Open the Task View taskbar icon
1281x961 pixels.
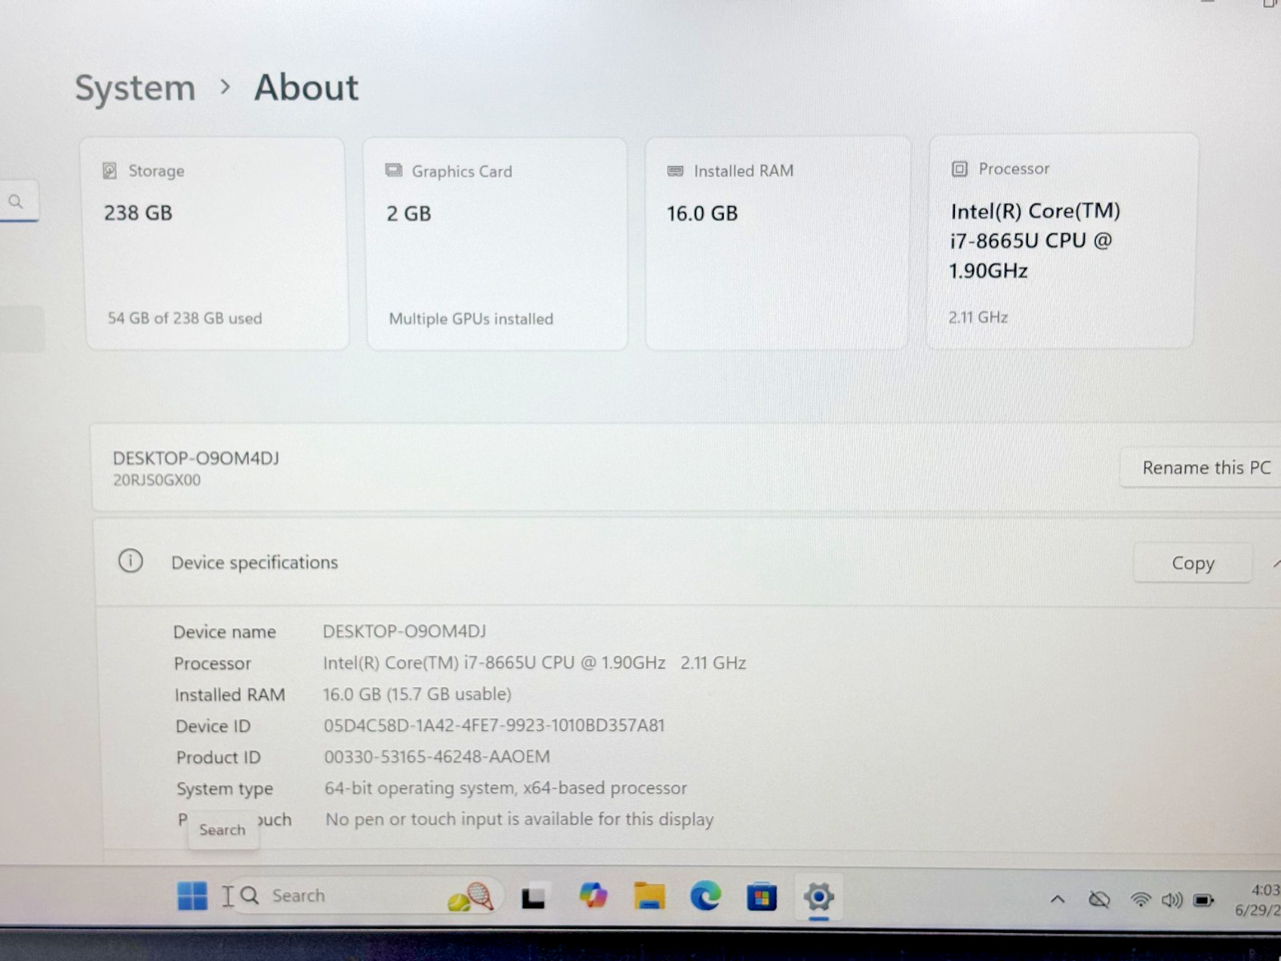533,898
